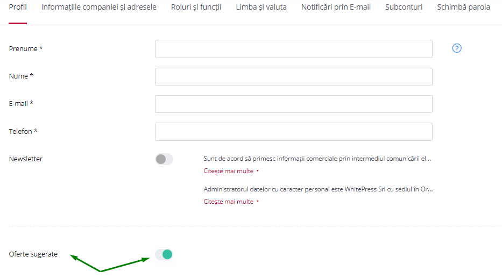This screenshot has width=502, height=278.
Task: Open Informațiile companiei și adresele tab
Action: pos(98,7)
